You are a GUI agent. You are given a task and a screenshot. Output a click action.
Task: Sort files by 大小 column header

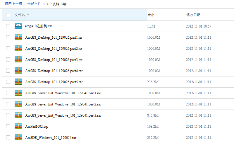[x=151, y=15]
